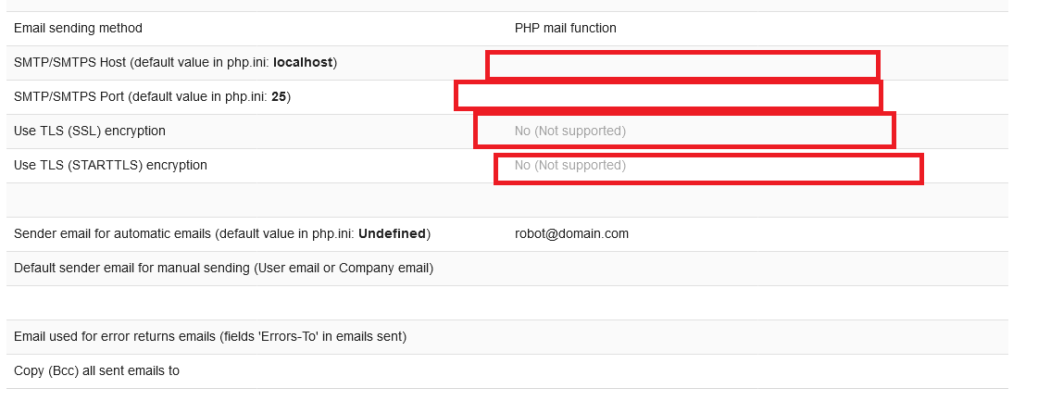Click bold 25 default port value

278,97
